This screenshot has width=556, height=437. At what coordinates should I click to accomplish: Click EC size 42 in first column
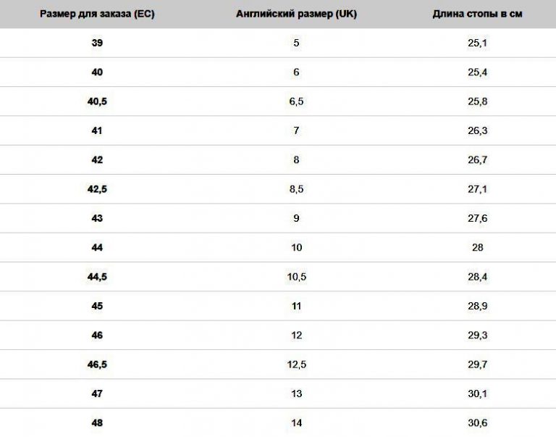[97, 160]
